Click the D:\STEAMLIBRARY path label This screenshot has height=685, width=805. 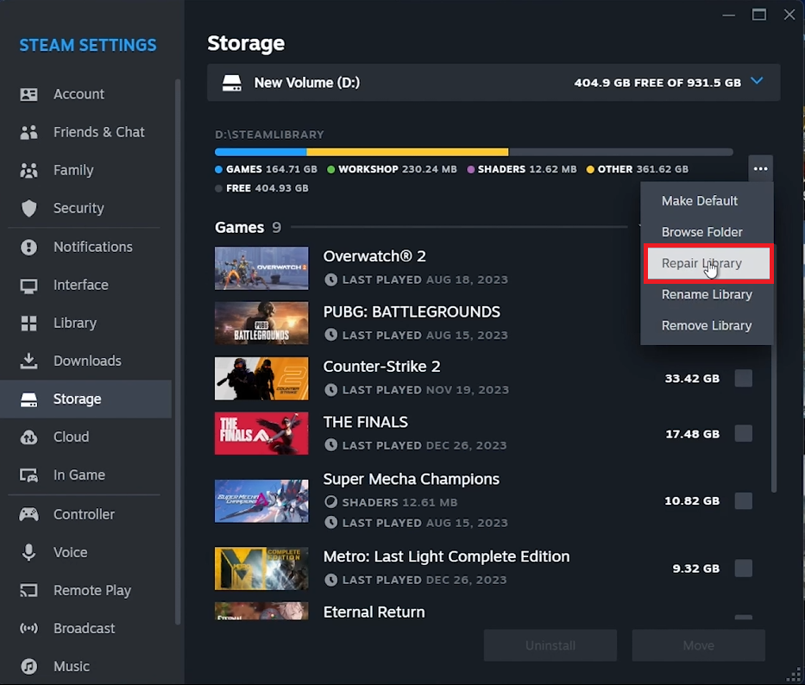point(269,135)
